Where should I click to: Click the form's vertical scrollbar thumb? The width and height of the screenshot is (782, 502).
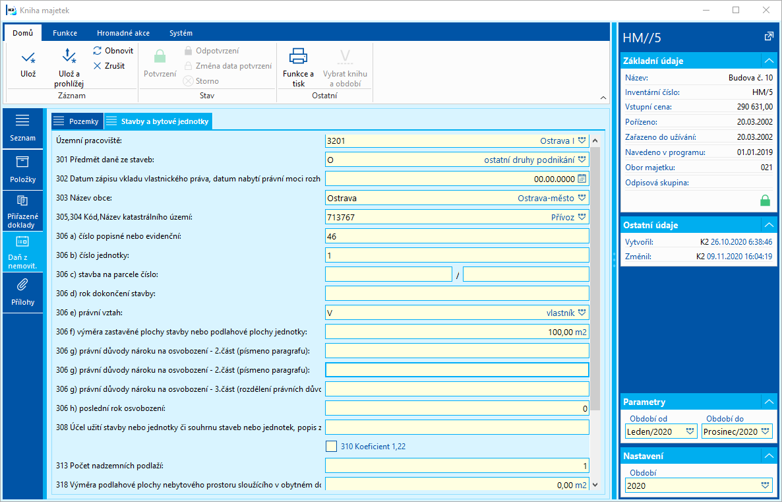(x=595, y=278)
